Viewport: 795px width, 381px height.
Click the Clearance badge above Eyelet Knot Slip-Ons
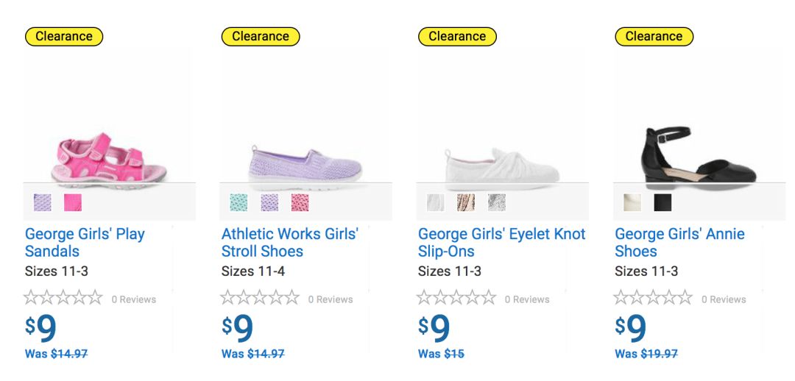point(457,36)
